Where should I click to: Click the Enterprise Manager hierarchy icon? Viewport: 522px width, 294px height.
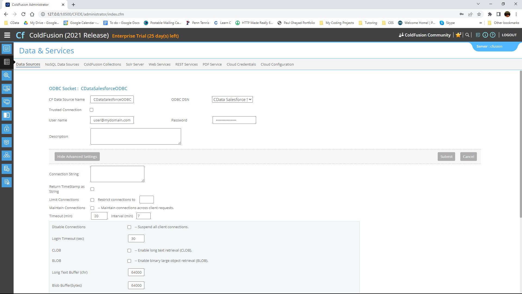(7, 155)
